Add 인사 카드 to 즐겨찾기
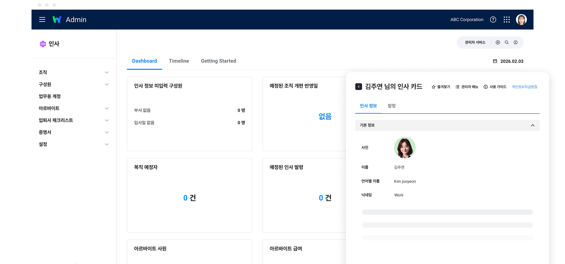The width and height of the screenshot is (565, 264). click(x=441, y=87)
